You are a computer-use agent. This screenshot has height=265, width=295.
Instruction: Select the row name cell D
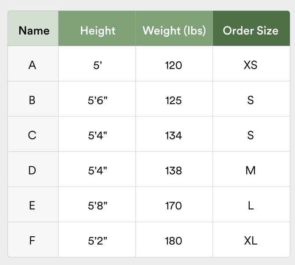pyautogui.click(x=32, y=170)
